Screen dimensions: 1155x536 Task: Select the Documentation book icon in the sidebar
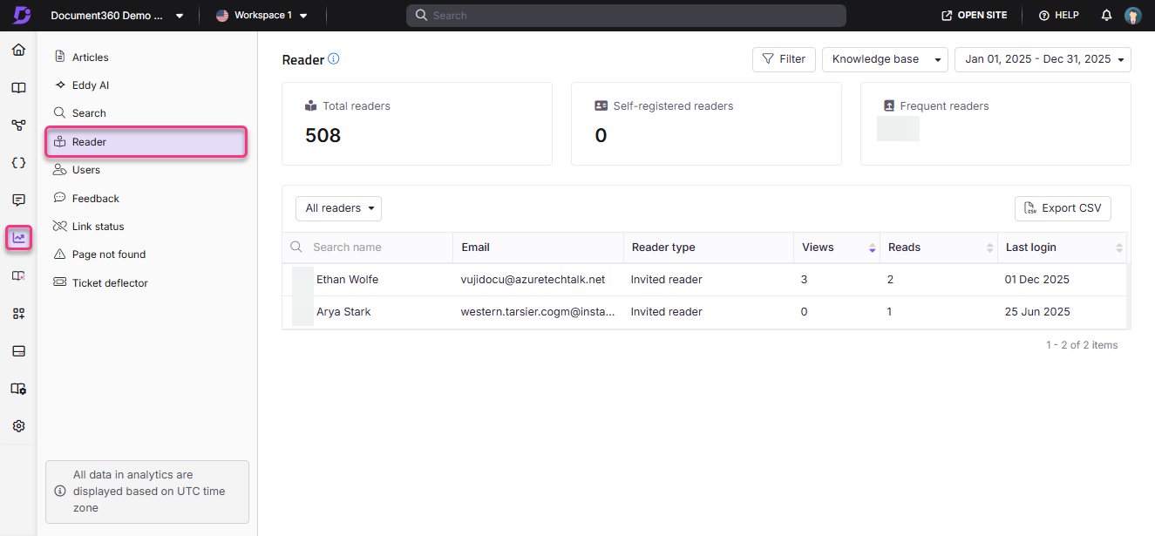pyautogui.click(x=19, y=87)
